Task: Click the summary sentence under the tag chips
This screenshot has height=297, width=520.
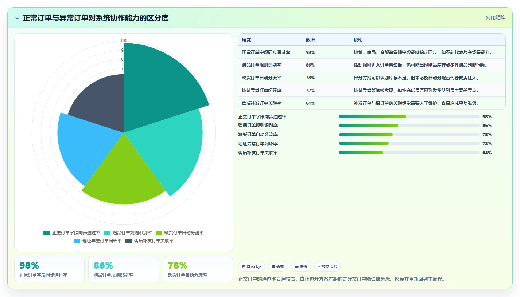Action: [341, 279]
